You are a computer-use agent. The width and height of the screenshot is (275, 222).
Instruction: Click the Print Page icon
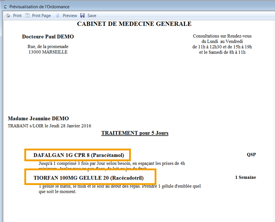click(x=27, y=16)
